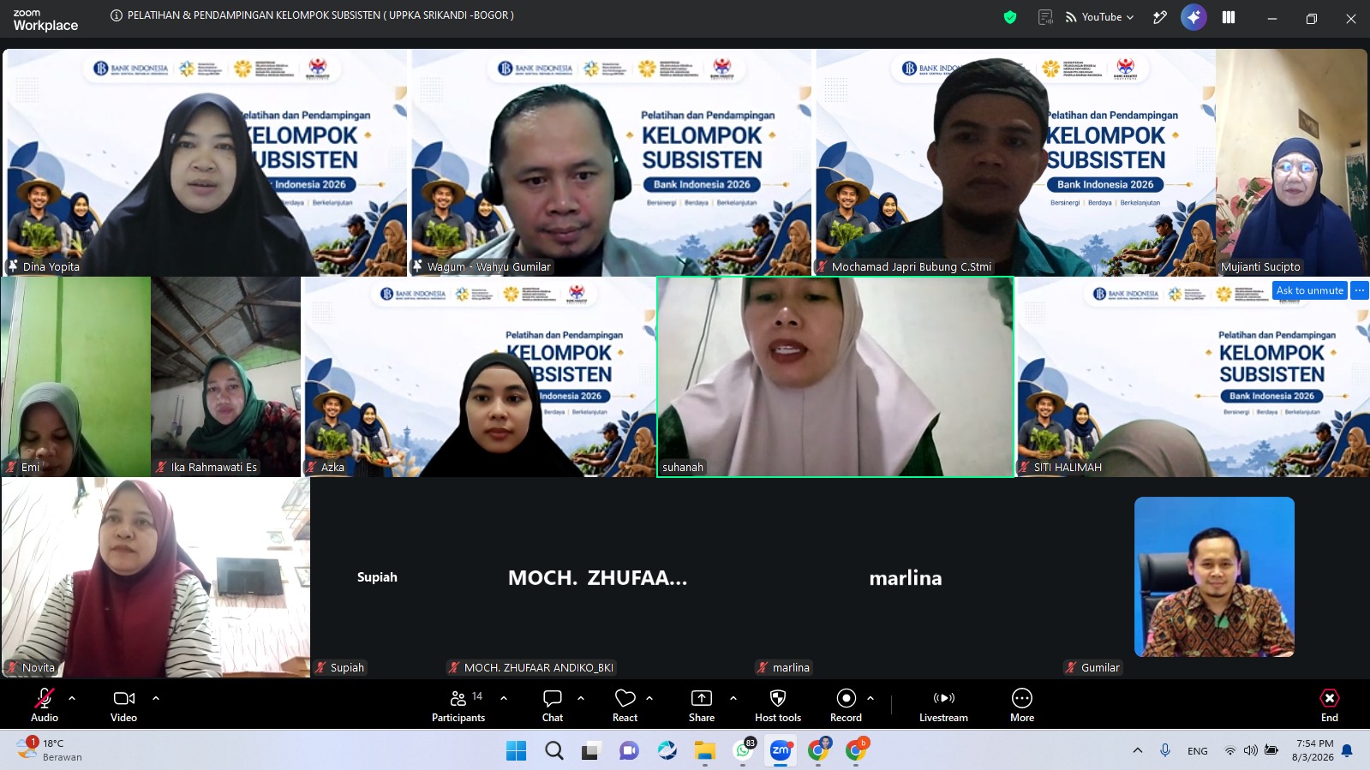Open Host tools
This screenshot has width=1370, height=770.
pyautogui.click(x=778, y=706)
